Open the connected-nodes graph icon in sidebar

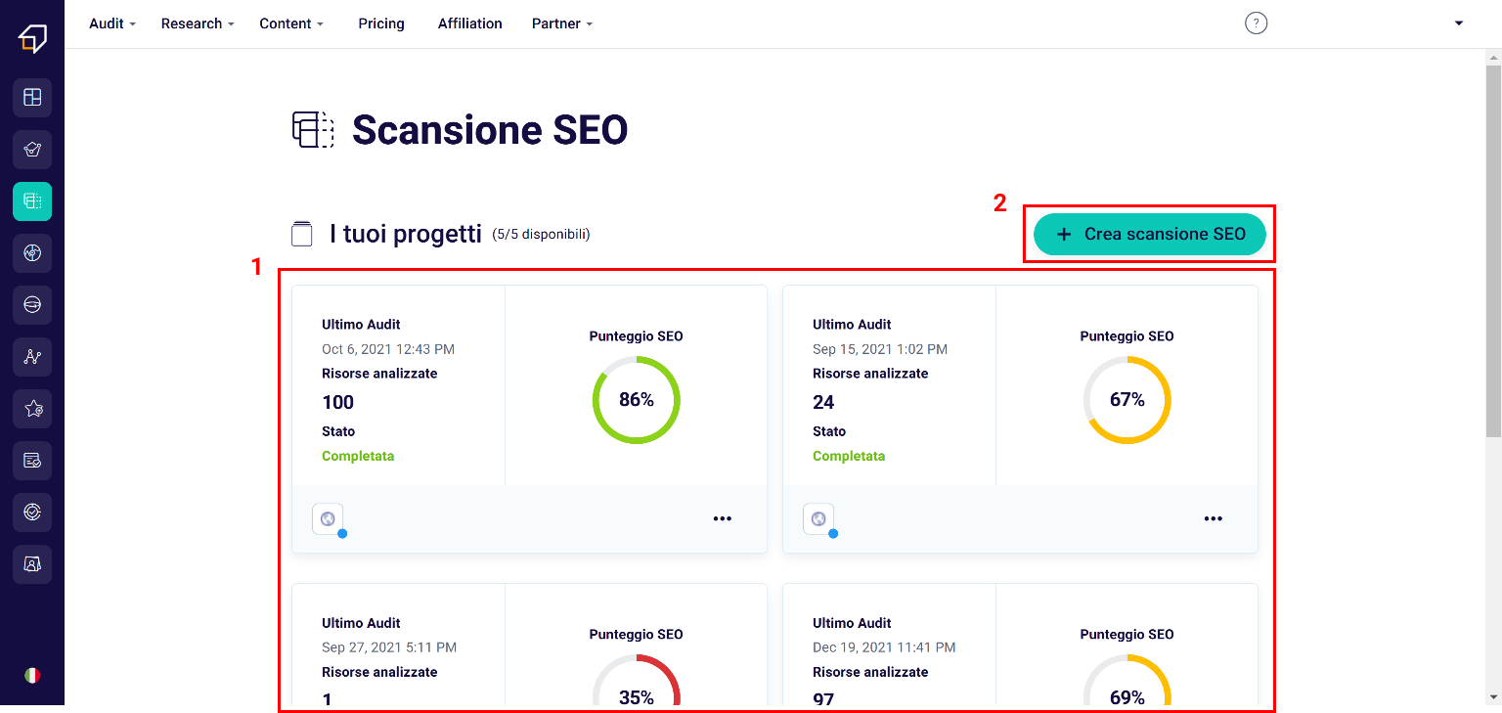(x=32, y=357)
